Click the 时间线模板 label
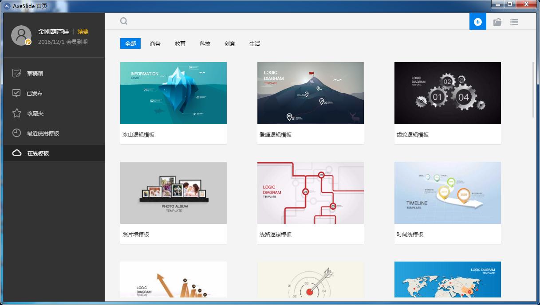This screenshot has height=305, width=540. 410,235
